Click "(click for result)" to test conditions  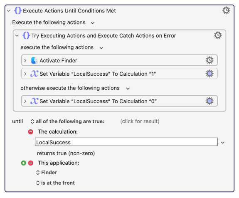(x=140, y=121)
